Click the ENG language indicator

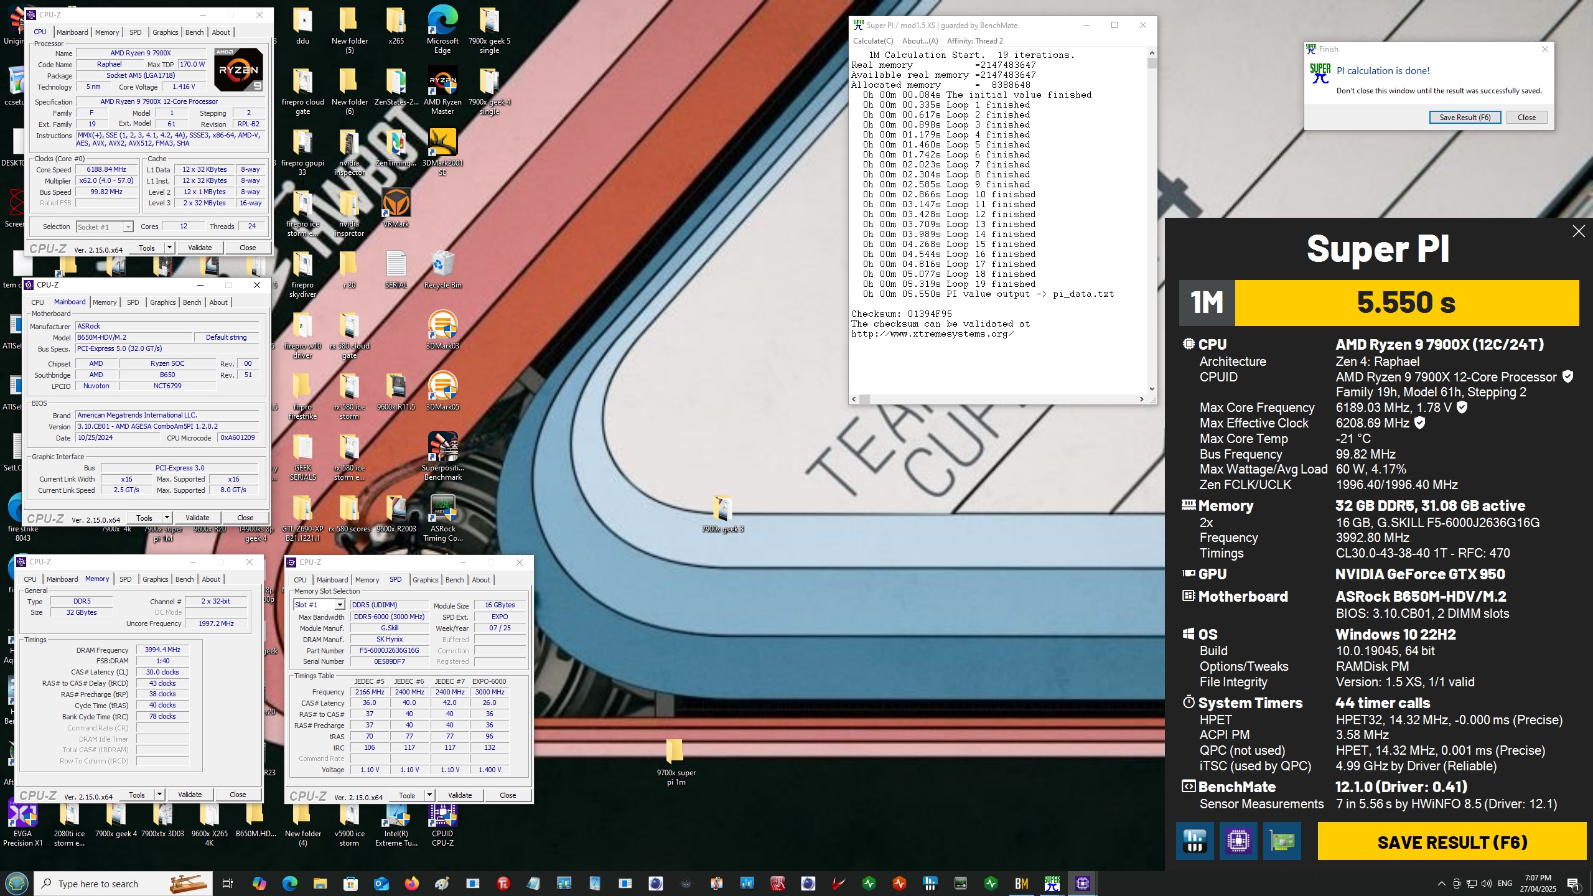click(1505, 884)
